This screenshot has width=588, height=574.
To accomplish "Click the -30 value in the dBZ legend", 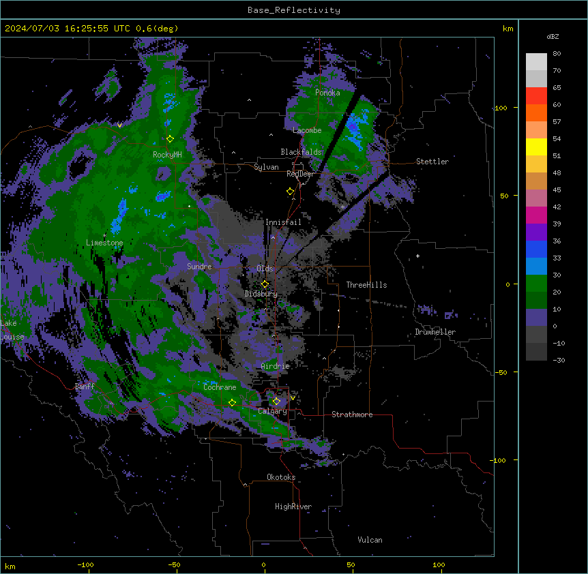I will click(559, 360).
